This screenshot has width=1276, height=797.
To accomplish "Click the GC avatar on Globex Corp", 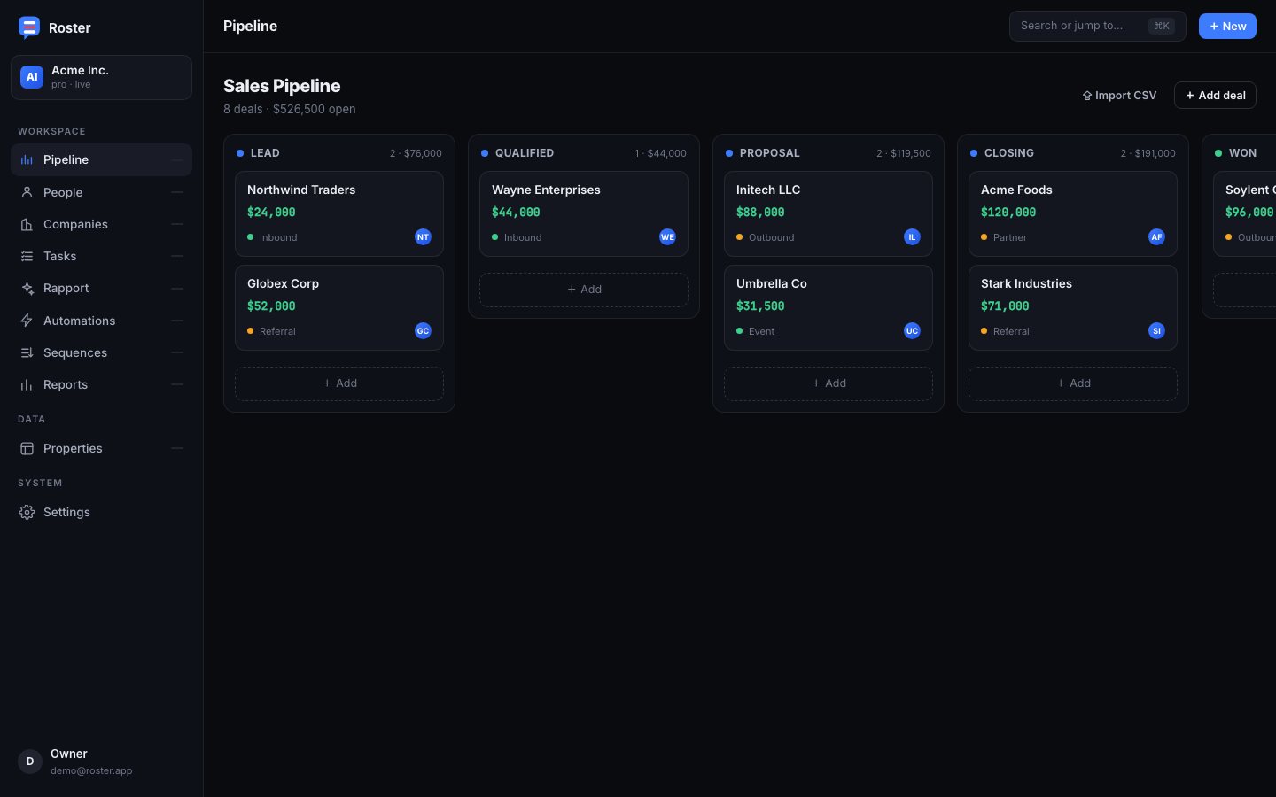I will [423, 330].
